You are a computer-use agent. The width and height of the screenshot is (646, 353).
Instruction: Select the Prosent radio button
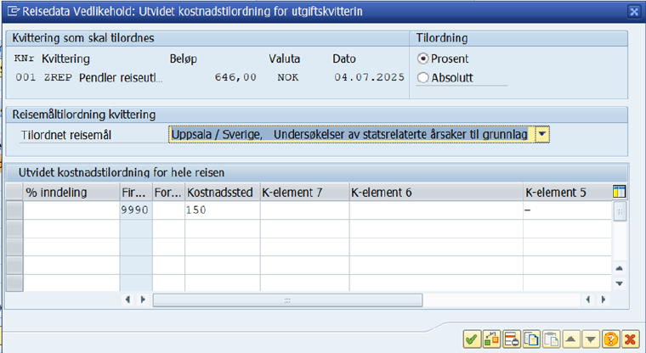(422, 59)
